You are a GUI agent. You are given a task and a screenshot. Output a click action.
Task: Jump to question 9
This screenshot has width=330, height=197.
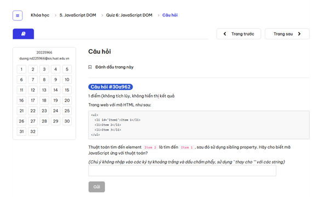pos(55,79)
